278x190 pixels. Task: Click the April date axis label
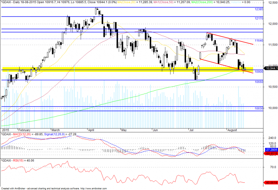[91, 130]
